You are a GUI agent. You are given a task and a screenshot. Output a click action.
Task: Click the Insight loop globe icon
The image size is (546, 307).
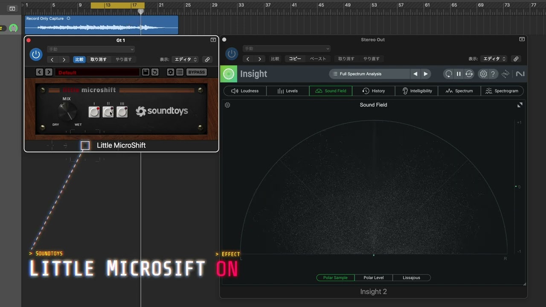(x=469, y=74)
